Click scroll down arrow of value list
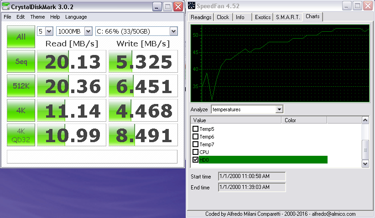The image size is (375, 218). [x=365, y=164]
